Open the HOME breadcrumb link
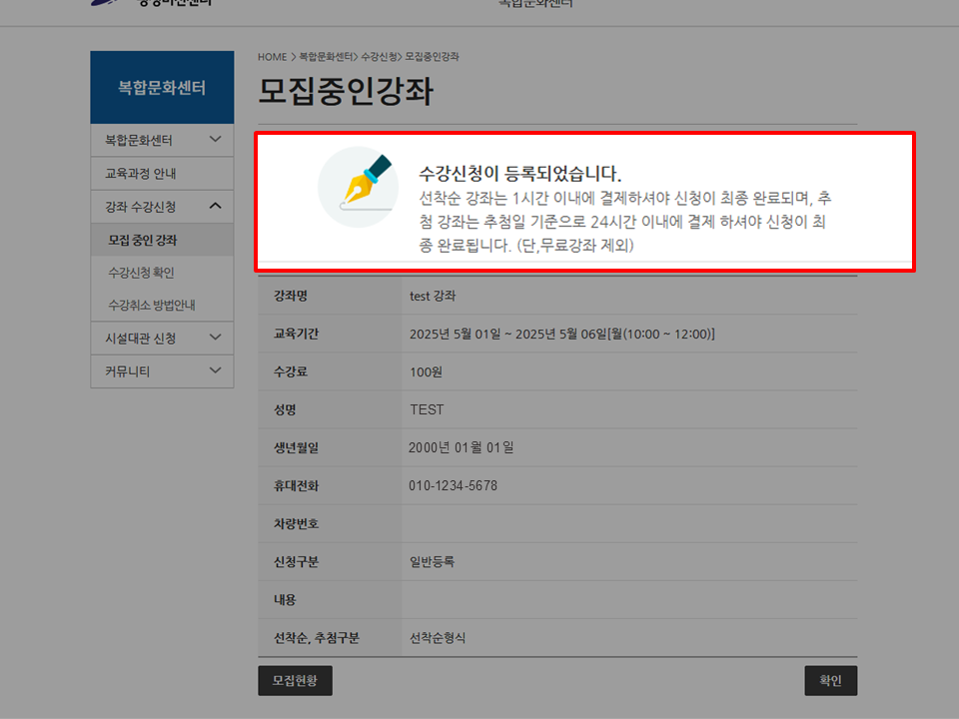Image resolution: width=959 pixels, height=719 pixels. click(272, 57)
